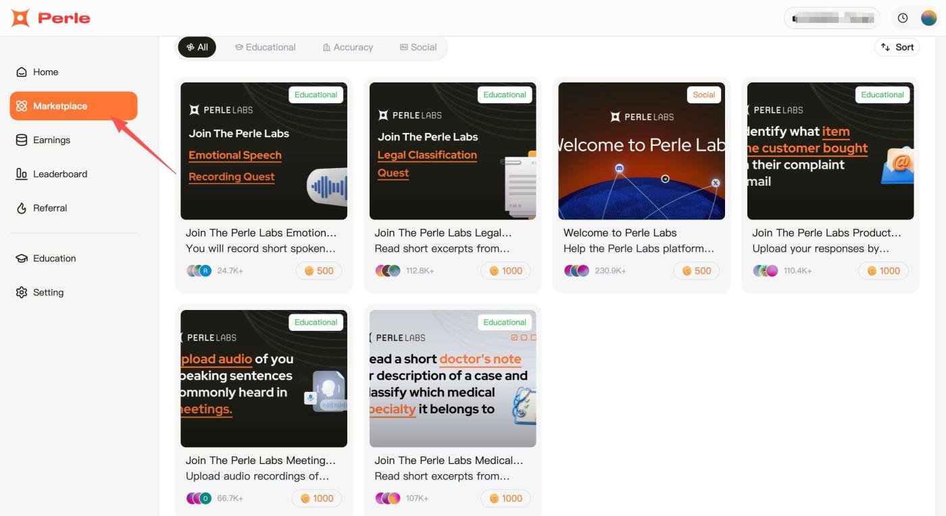946x516 pixels.
Task: Open the user profile avatar
Action: (x=929, y=18)
